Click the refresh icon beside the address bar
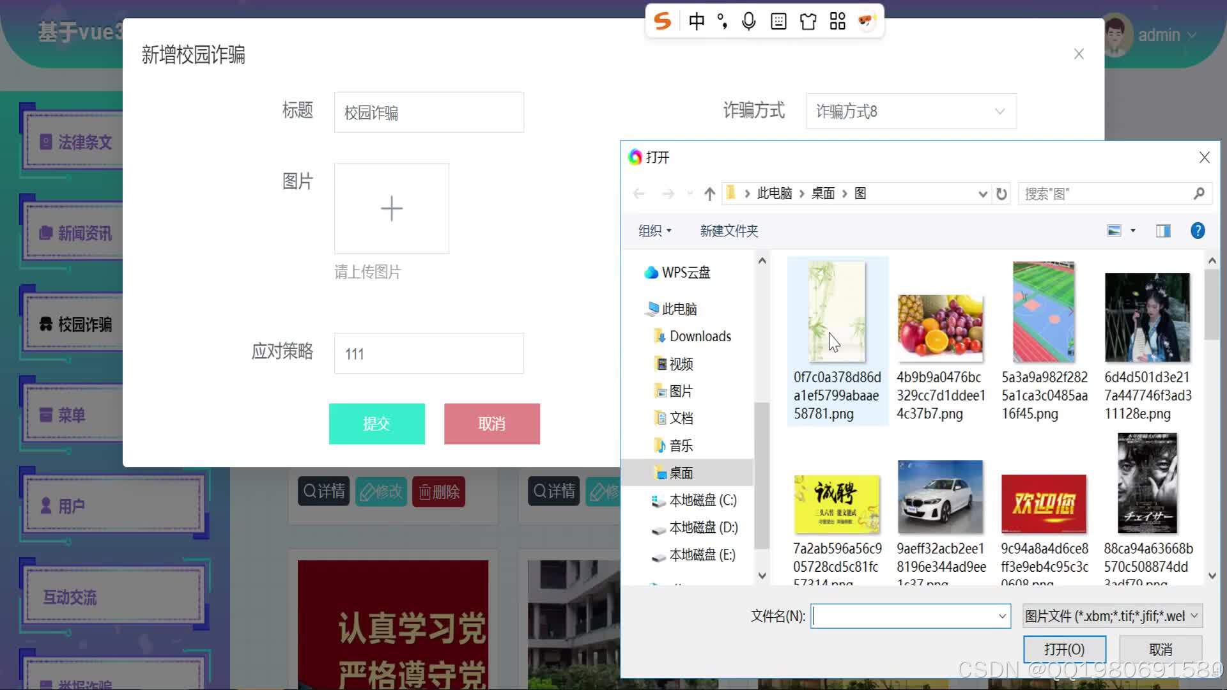 tap(1001, 193)
